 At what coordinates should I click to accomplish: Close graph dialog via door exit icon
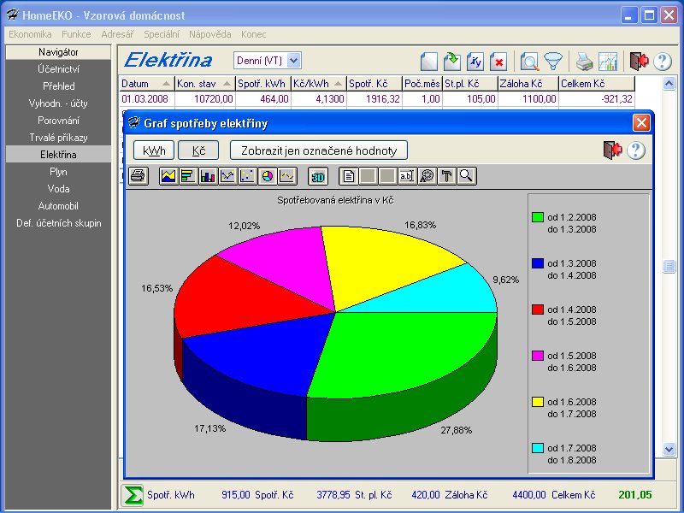coord(612,150)
